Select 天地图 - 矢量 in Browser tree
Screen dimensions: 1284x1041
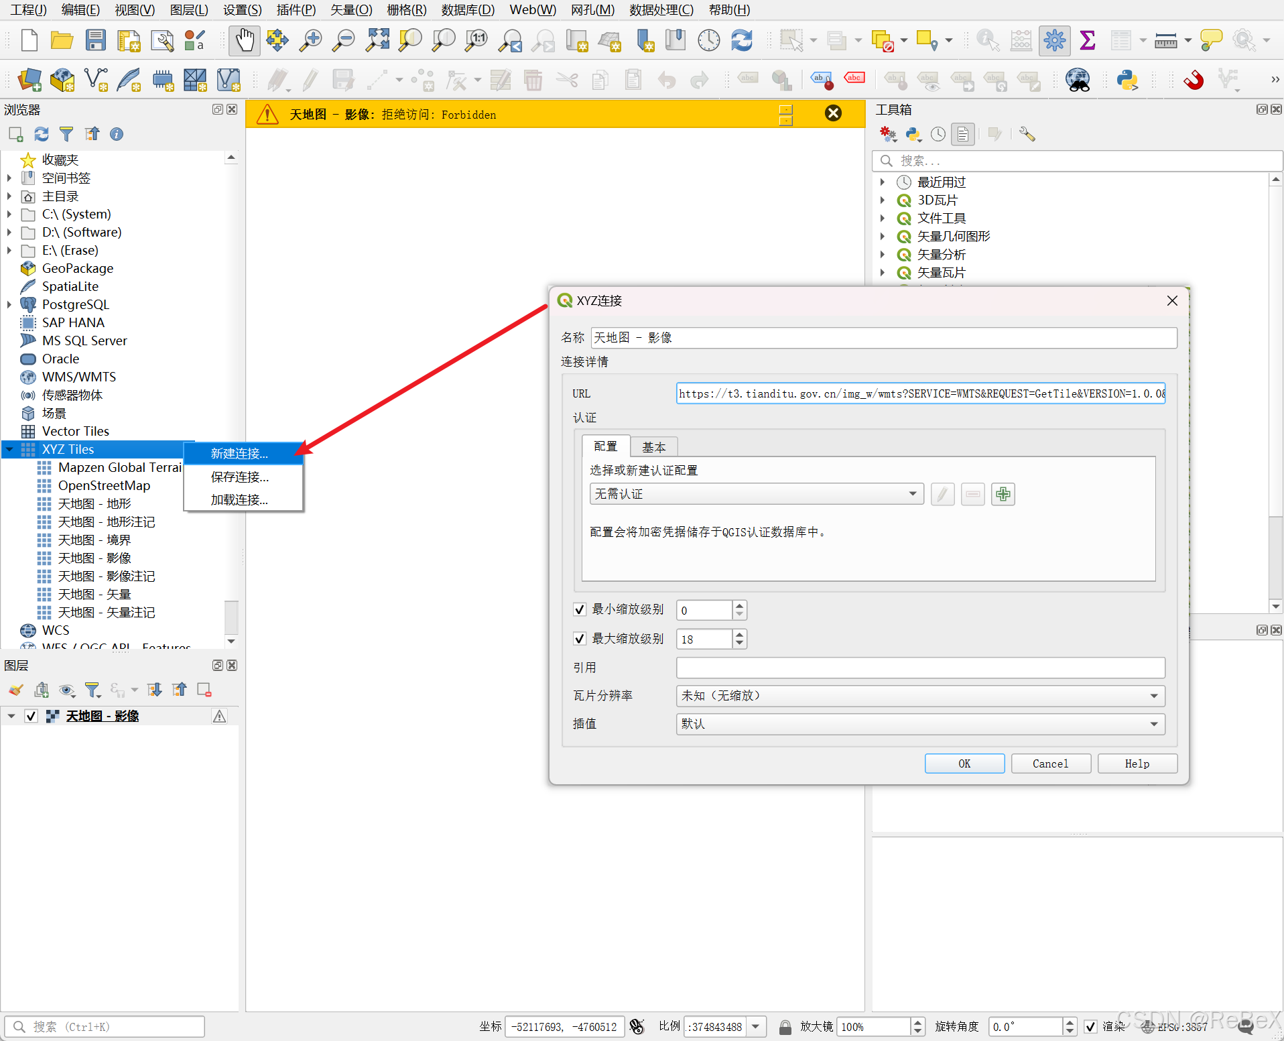(x=94, y=594)
